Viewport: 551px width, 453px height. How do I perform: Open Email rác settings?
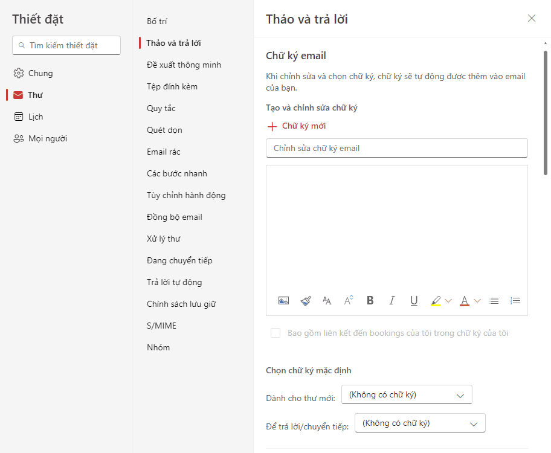(x=163, y=152)
